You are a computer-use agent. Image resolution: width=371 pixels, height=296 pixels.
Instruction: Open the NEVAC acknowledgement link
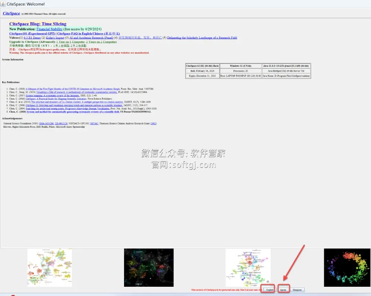pos(94,123)
